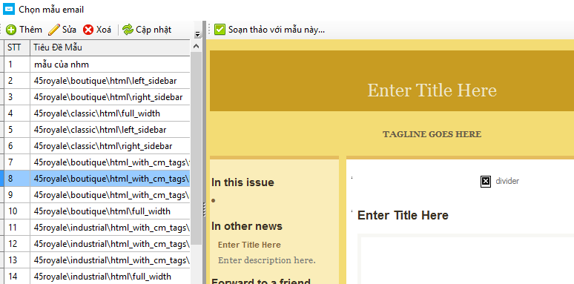Viewport: 574px width, 284px height.
Task: Click TAGLINE GOES HERE text
Action: (432, 134)
